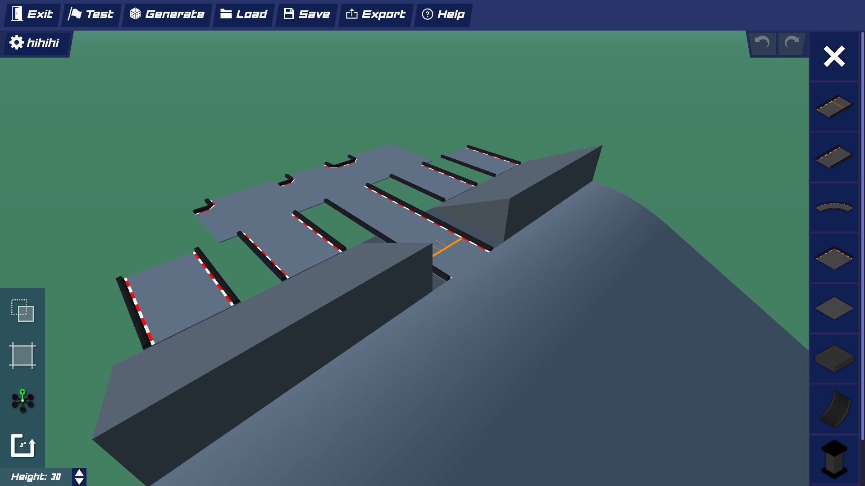
Task: Select the black pillar piece
Action: [x=834, y=459]
